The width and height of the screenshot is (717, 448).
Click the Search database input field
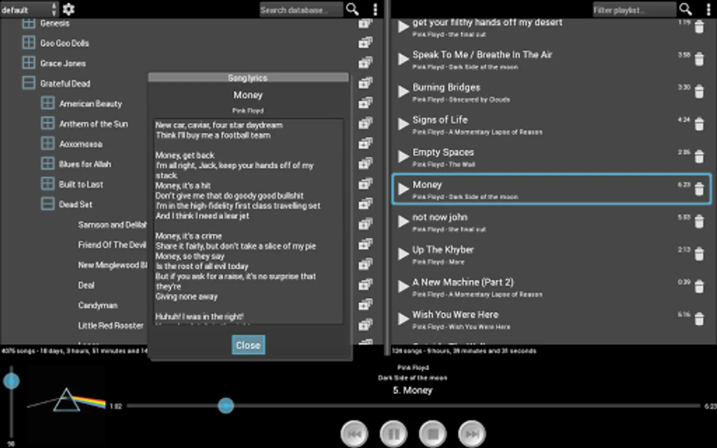point(301,9)
